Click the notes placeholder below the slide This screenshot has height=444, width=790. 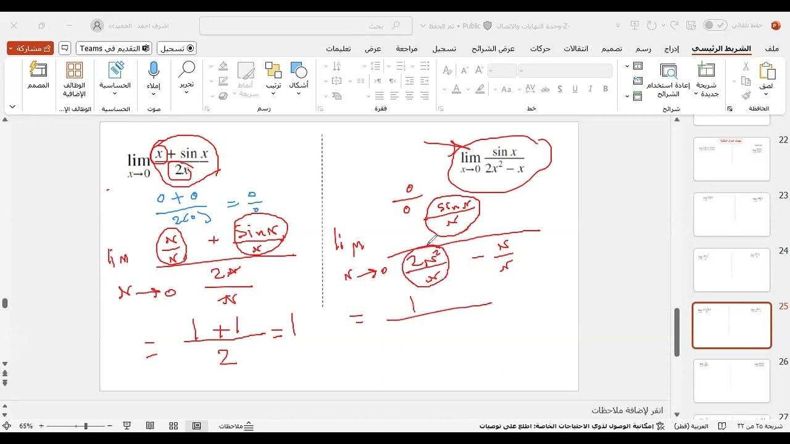[x=627, y=410]
